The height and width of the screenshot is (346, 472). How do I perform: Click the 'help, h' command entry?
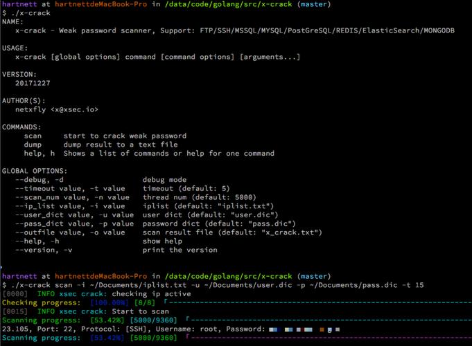point(40,154)
